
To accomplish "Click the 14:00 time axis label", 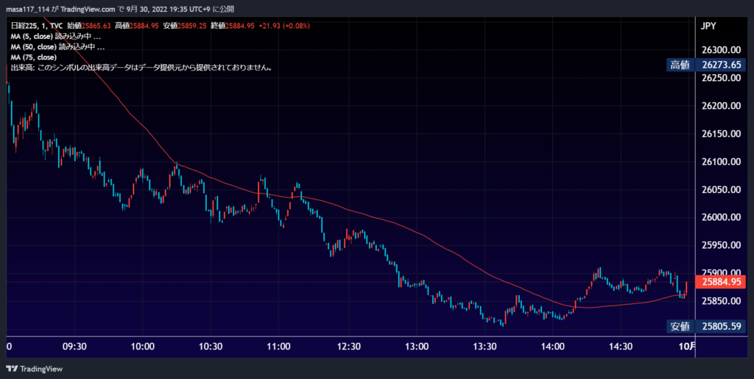I will (x=553, y=347).
